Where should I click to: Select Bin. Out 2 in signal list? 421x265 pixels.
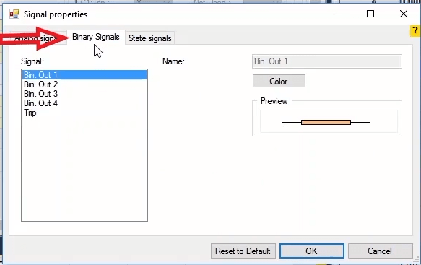[84, 84]
